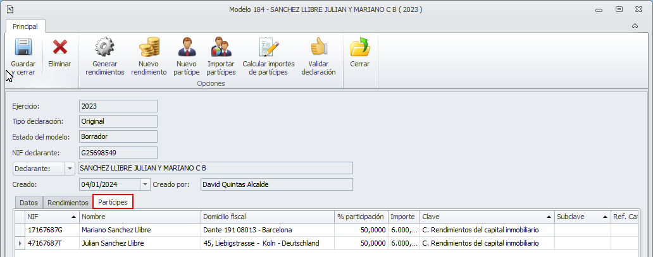The width and height of the screenshot is (653, 257).
Task: Add Nuevo partícipe person icon
Action: [x=186, y=47]
